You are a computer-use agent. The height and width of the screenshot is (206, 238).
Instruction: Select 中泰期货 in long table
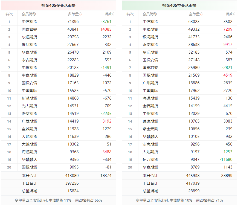point(29,75)
